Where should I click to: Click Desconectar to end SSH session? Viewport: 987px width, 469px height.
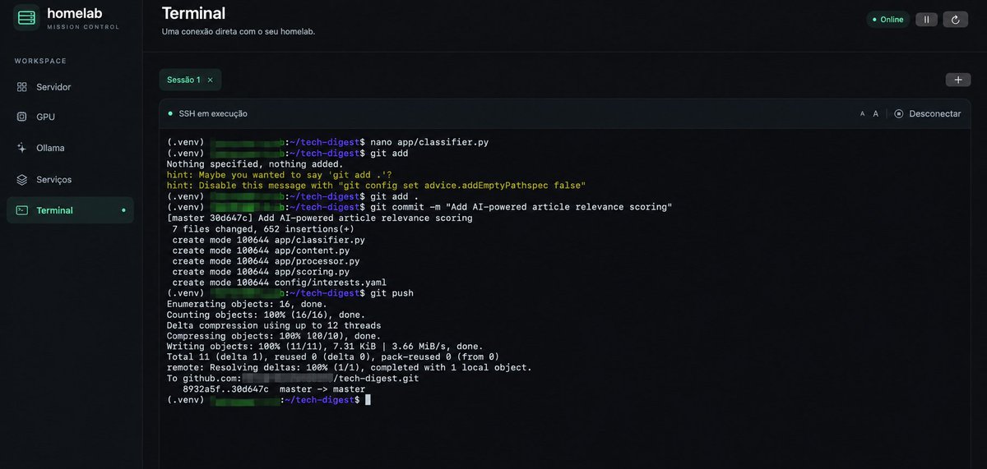coord(928,114)
